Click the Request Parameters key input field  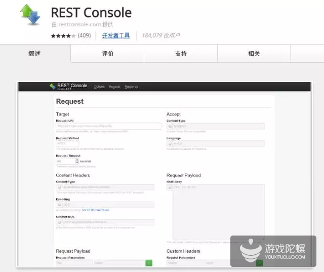74,263
